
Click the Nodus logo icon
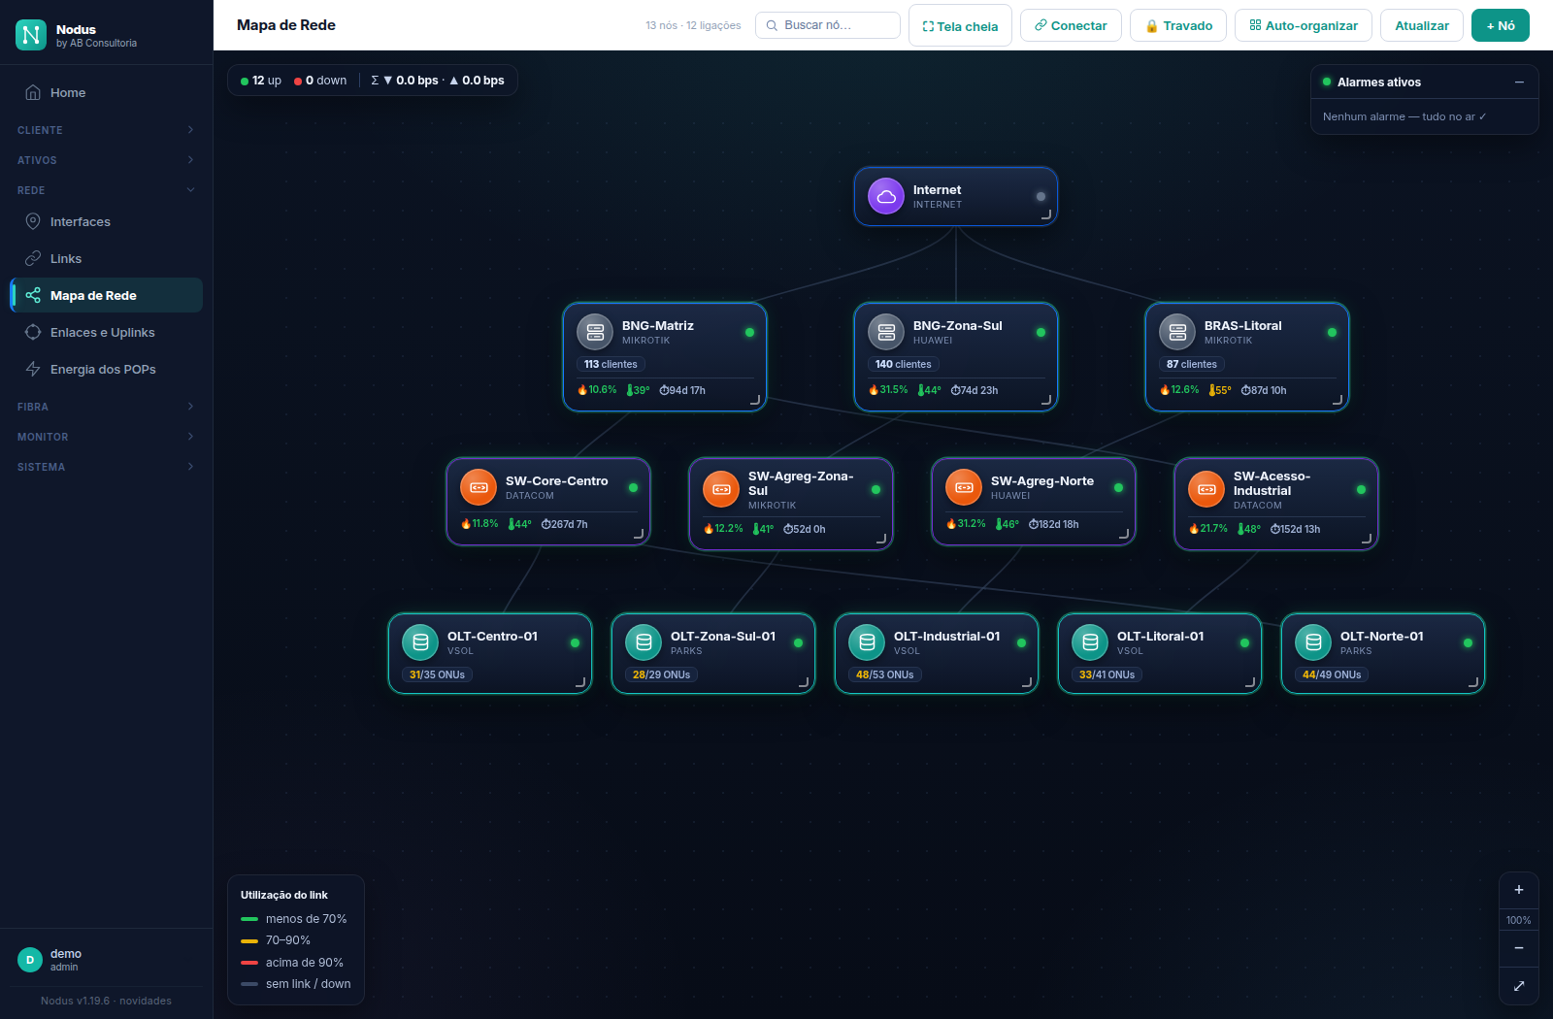pyautogui.click(x=31, y=35)
